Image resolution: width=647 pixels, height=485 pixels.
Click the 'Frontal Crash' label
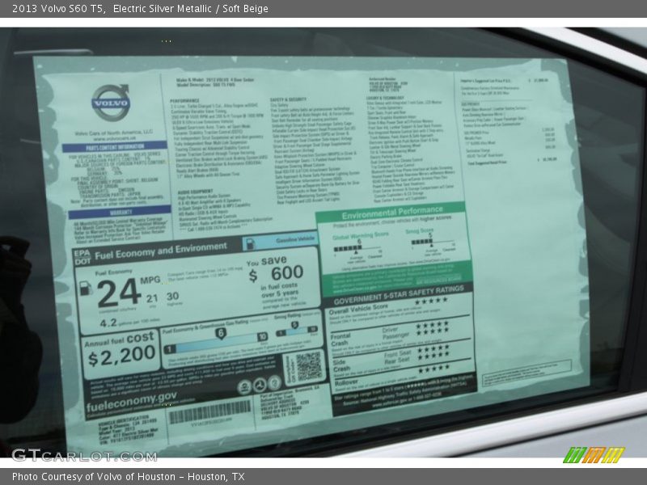click(340, 339)
